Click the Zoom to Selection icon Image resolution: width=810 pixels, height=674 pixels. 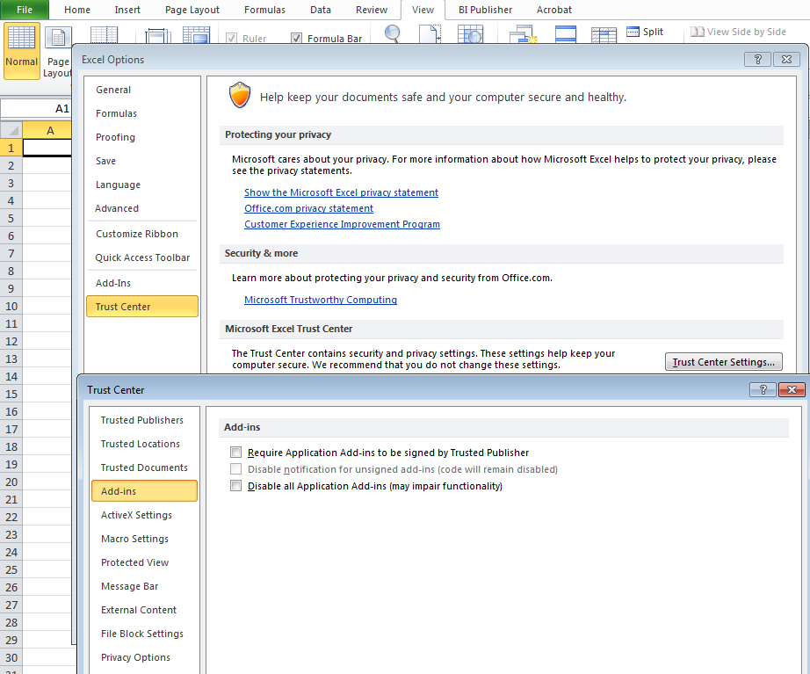pyautogui.click(x=470, y=32)
